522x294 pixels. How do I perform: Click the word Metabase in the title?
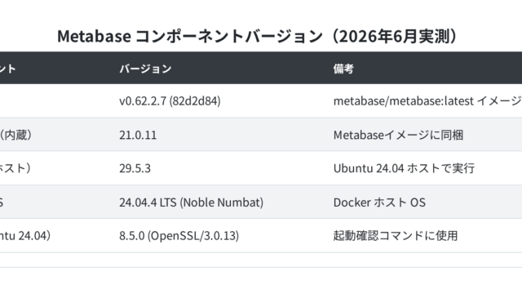pos(95,36)
